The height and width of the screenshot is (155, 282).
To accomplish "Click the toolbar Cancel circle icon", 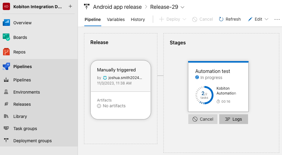I will pyautogui.click(x=195, y=19).
